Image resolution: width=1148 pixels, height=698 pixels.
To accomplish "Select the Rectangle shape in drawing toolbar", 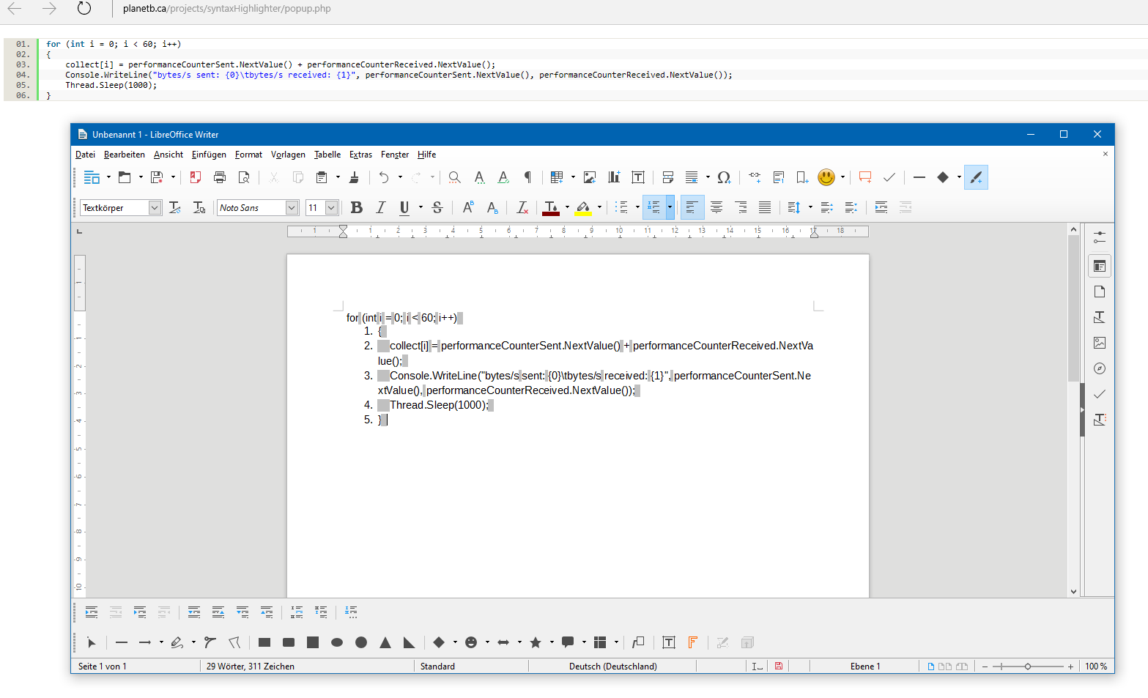I will (264, 642).
